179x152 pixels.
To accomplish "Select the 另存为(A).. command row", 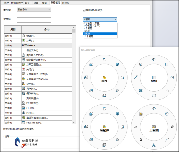I will [x=38, y=89].
